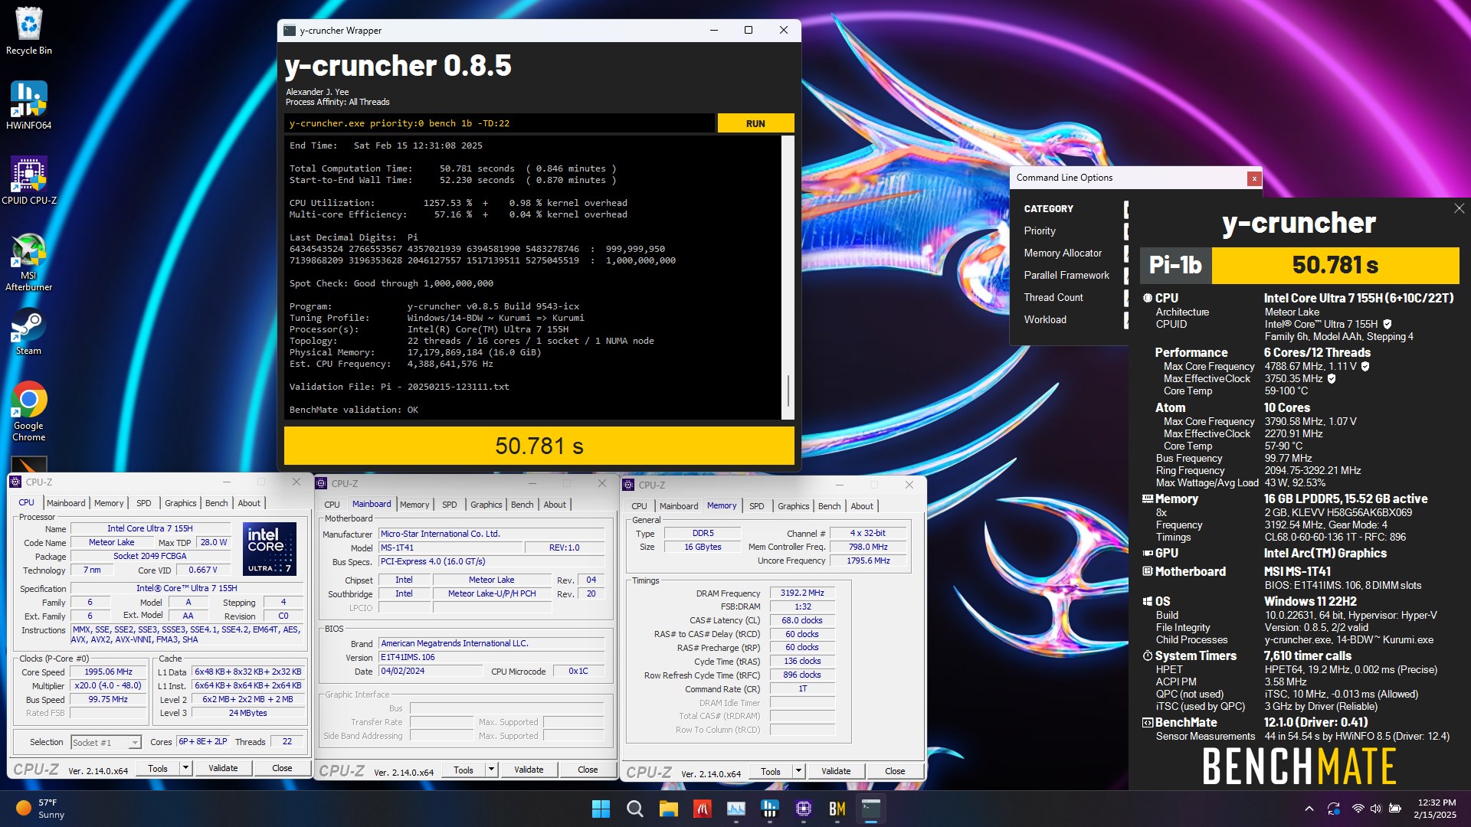Click the taskbar clock showing 12:32 PM
This screenshot has width=1471, height=827.
click(1436, 809)
